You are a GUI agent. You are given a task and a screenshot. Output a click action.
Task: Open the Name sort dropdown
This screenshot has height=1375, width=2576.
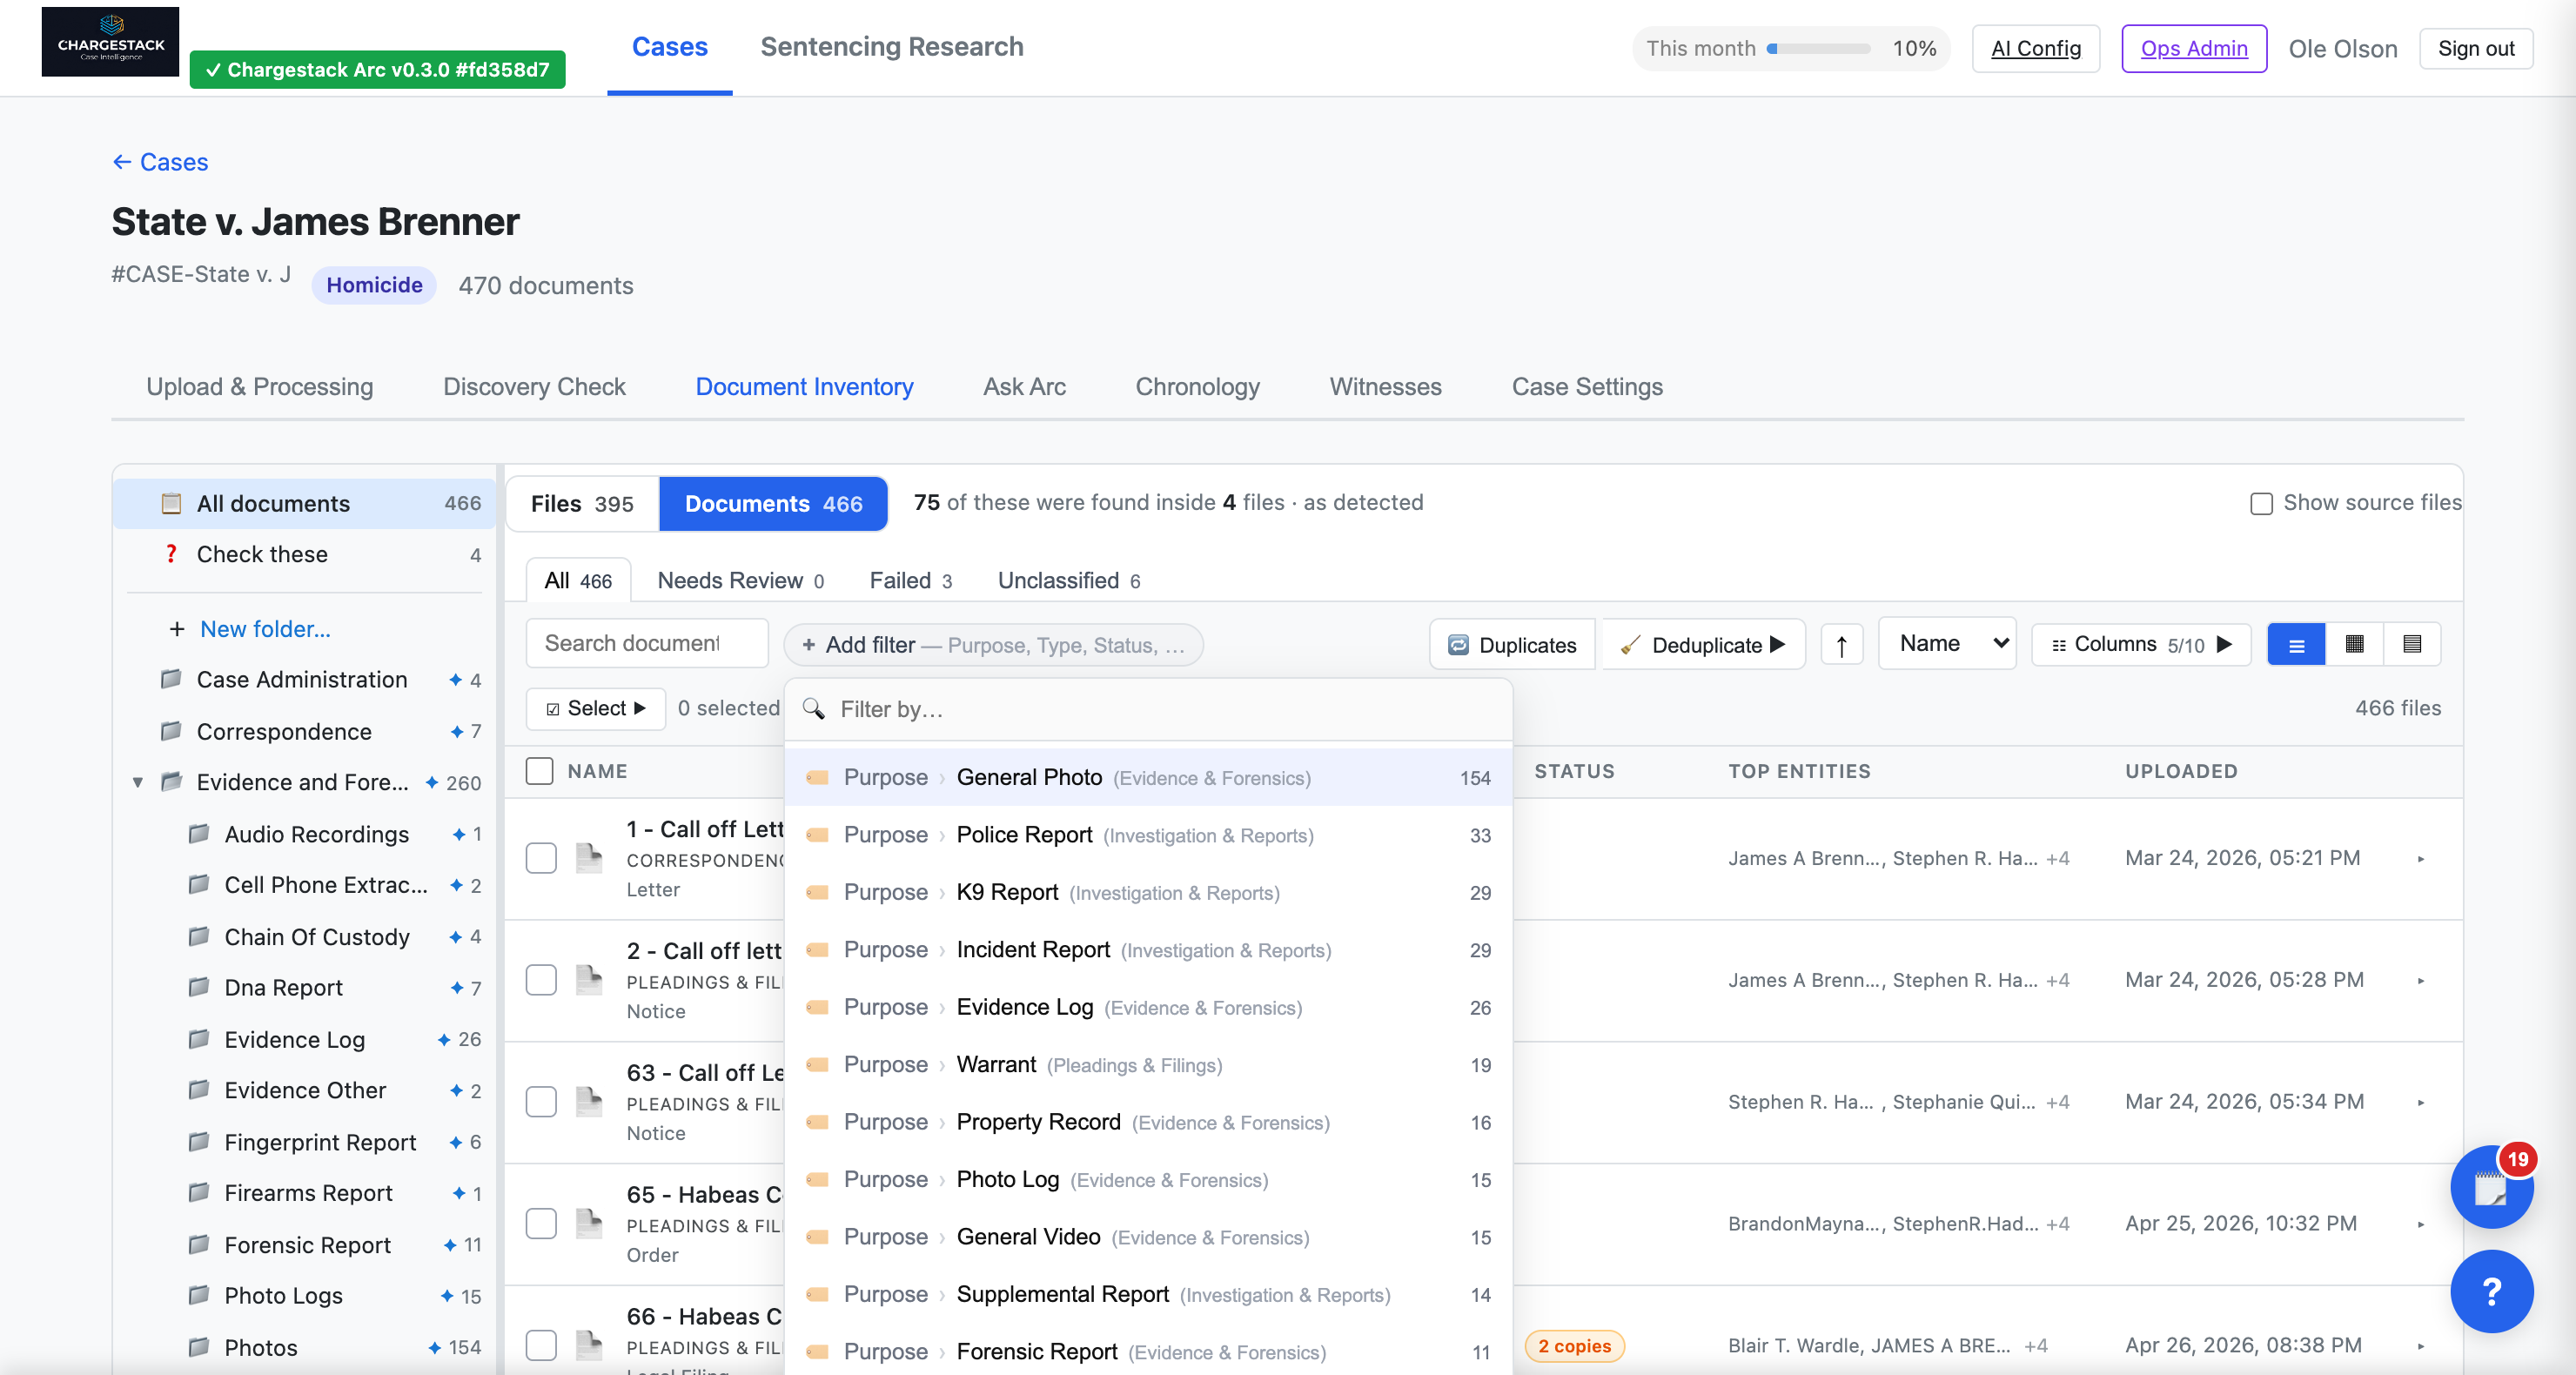click(1947, 643)
